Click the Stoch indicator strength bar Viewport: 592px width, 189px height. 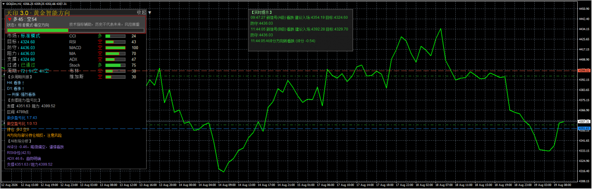click(115, 65)
